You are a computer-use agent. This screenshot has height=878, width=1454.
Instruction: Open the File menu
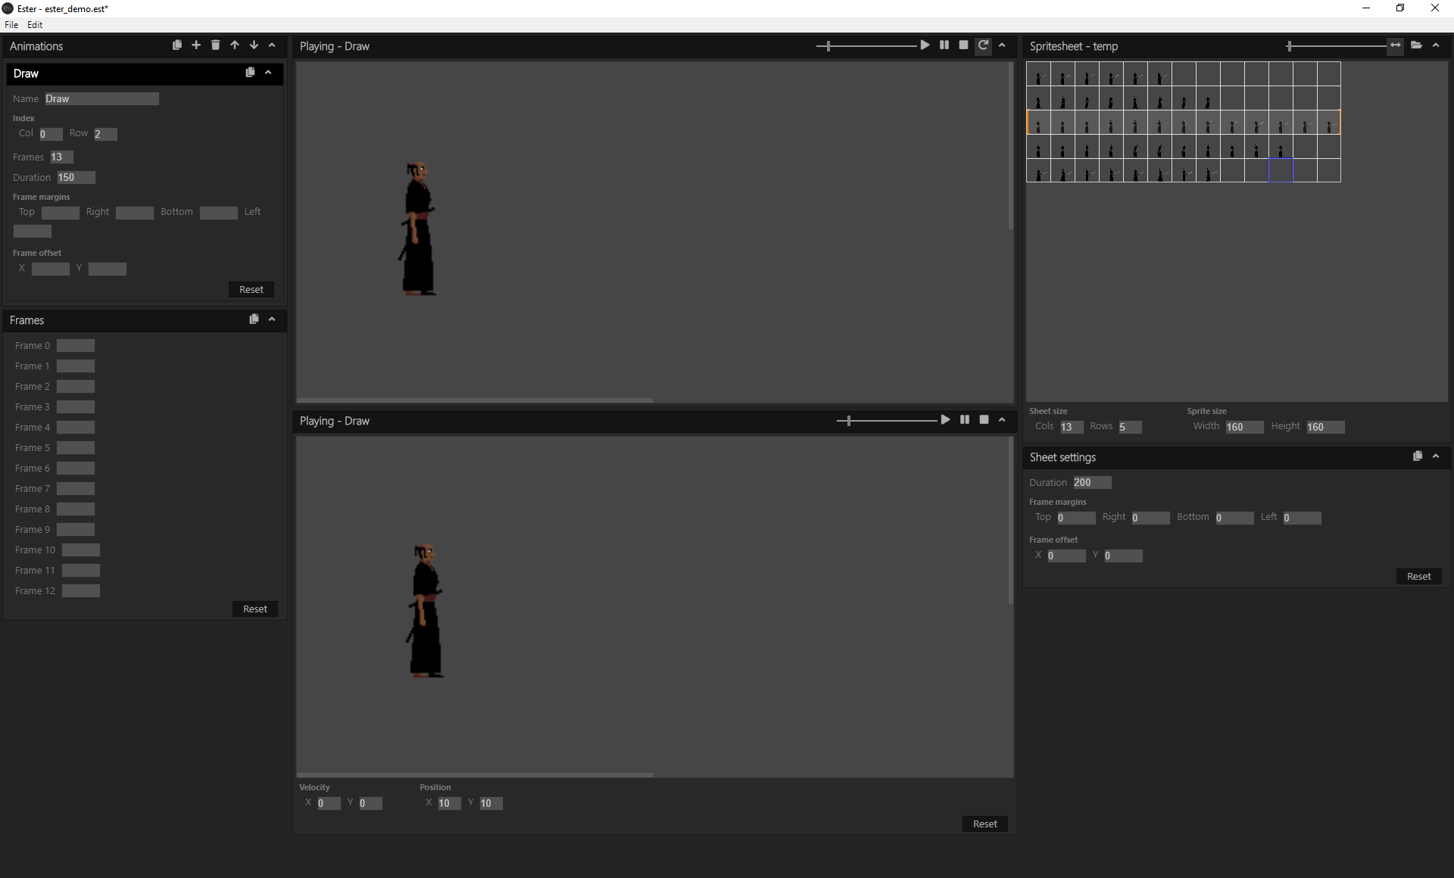tap(11, 25)
